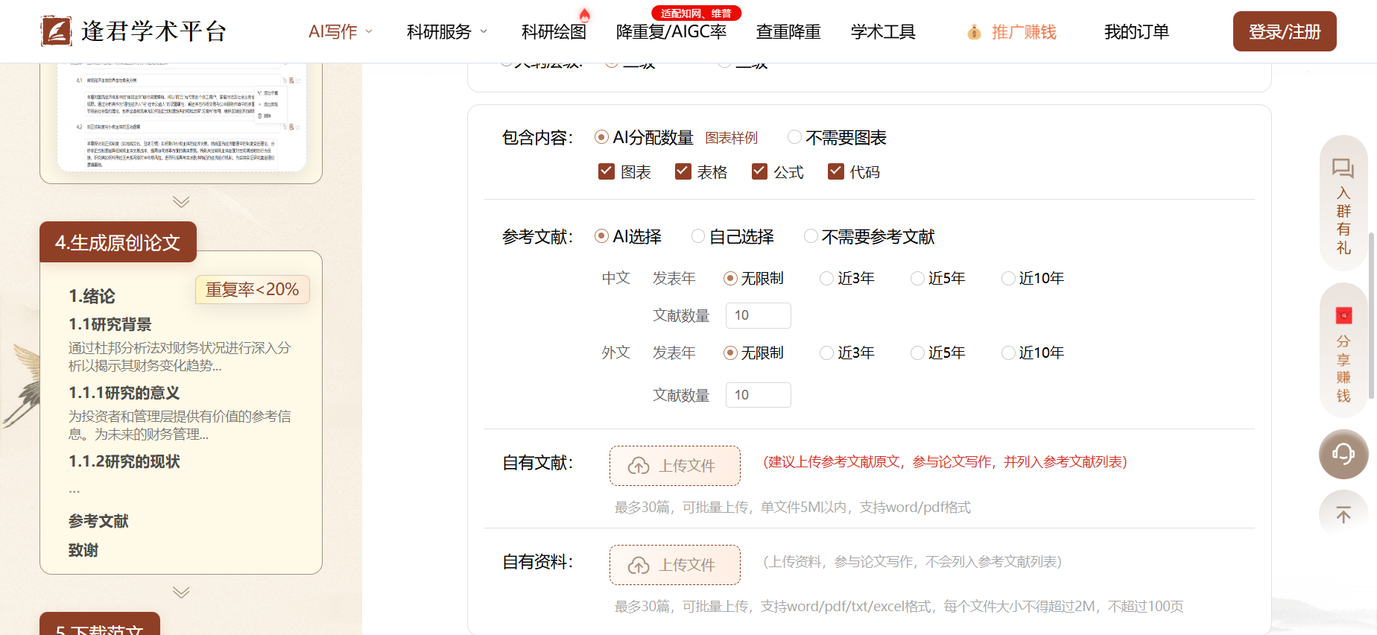
Task: Open the 图表样例 link
Action: [x=731, y=138]
